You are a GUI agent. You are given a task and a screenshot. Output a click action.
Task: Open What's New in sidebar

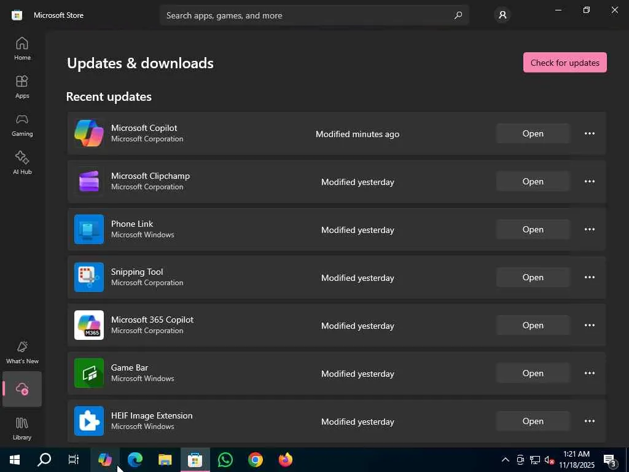pyautogui.click(x=22, y=352)
